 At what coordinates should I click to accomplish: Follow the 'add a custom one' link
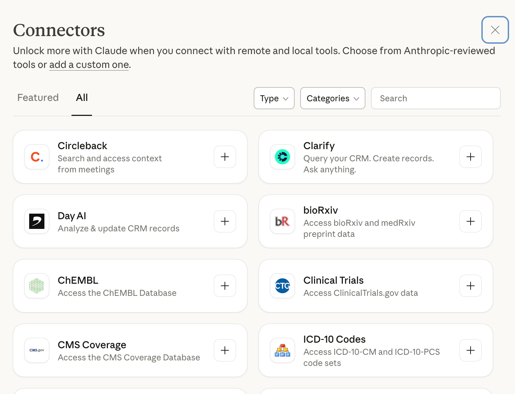pyautogui.click(x=89, y=65)
